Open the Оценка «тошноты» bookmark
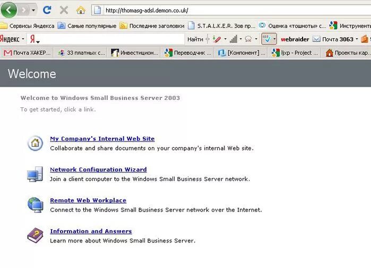371x268 pixels. [x=292, y=26]
